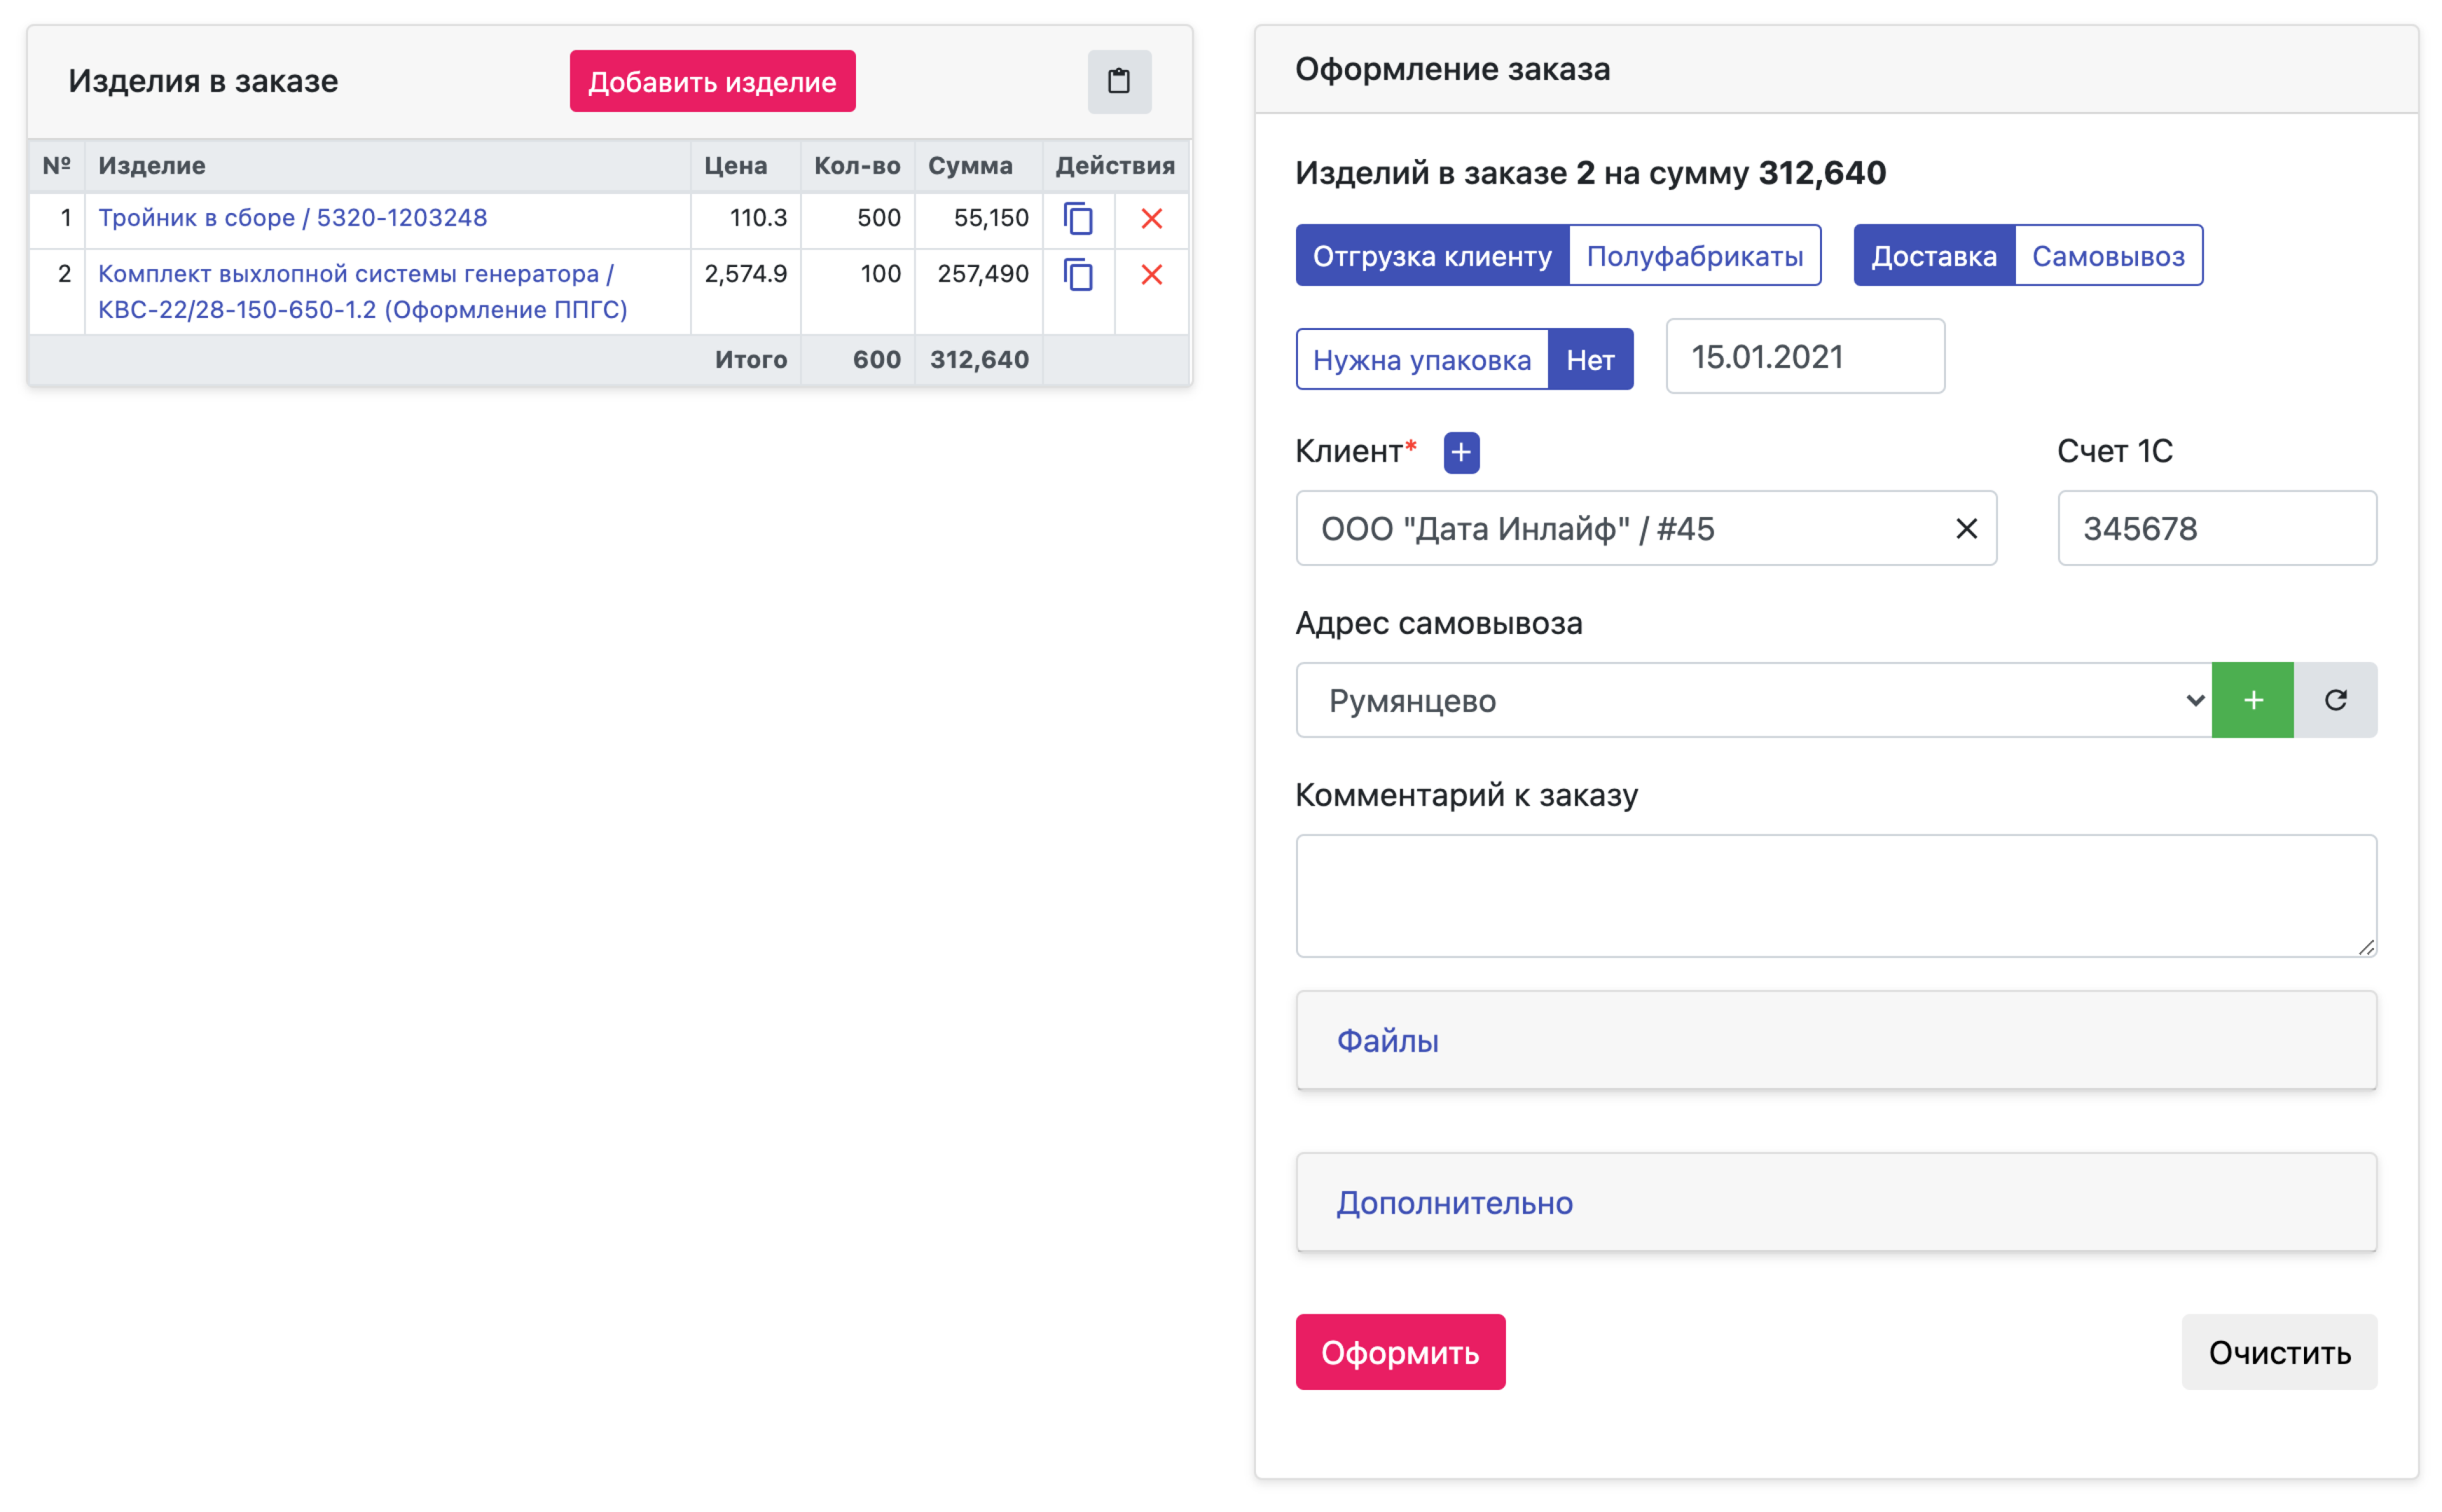Click the clipboard paste icon in header
Viewport: 2442px width, 1512px height.
pyautogui.click(x=1118, y=81)
